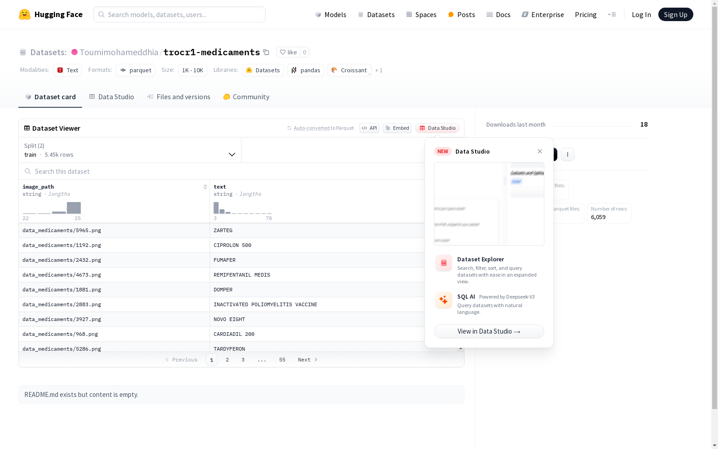
Task: Select the NOVO EIGHT cell
Action: click(x=318, y=319)
